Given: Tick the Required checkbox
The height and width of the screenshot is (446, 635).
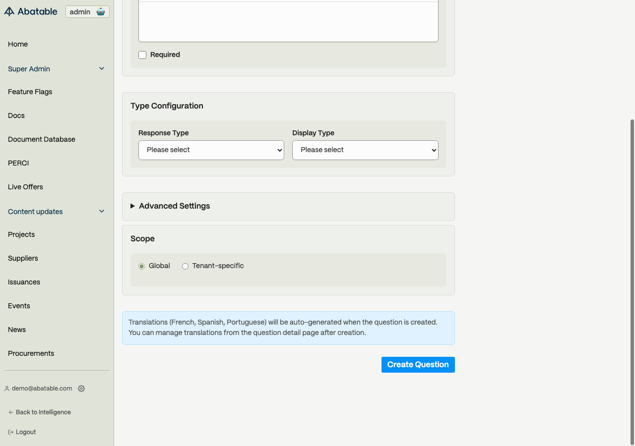Looking at the screenshot, I should pyautogui.click(x=142, y=55).
